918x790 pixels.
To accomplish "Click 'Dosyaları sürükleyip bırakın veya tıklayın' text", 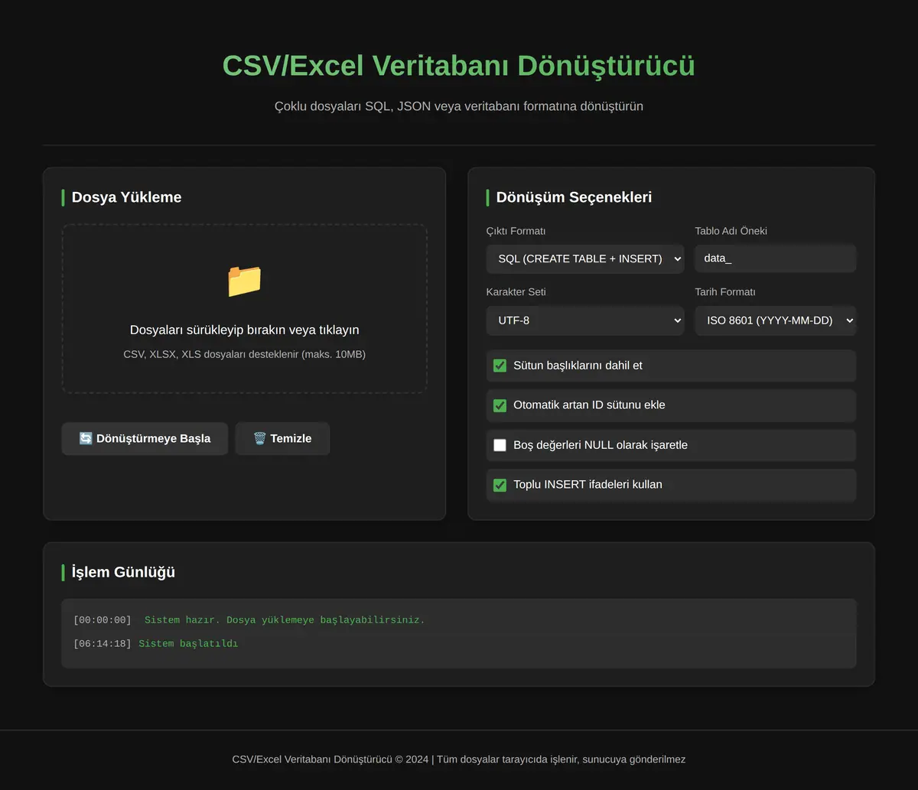I will 244,330.
